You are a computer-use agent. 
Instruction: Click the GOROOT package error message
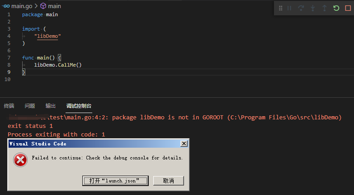[x=175, y=117]
